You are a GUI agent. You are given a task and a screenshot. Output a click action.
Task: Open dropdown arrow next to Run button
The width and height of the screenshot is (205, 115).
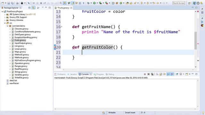(x=97, y=3)
